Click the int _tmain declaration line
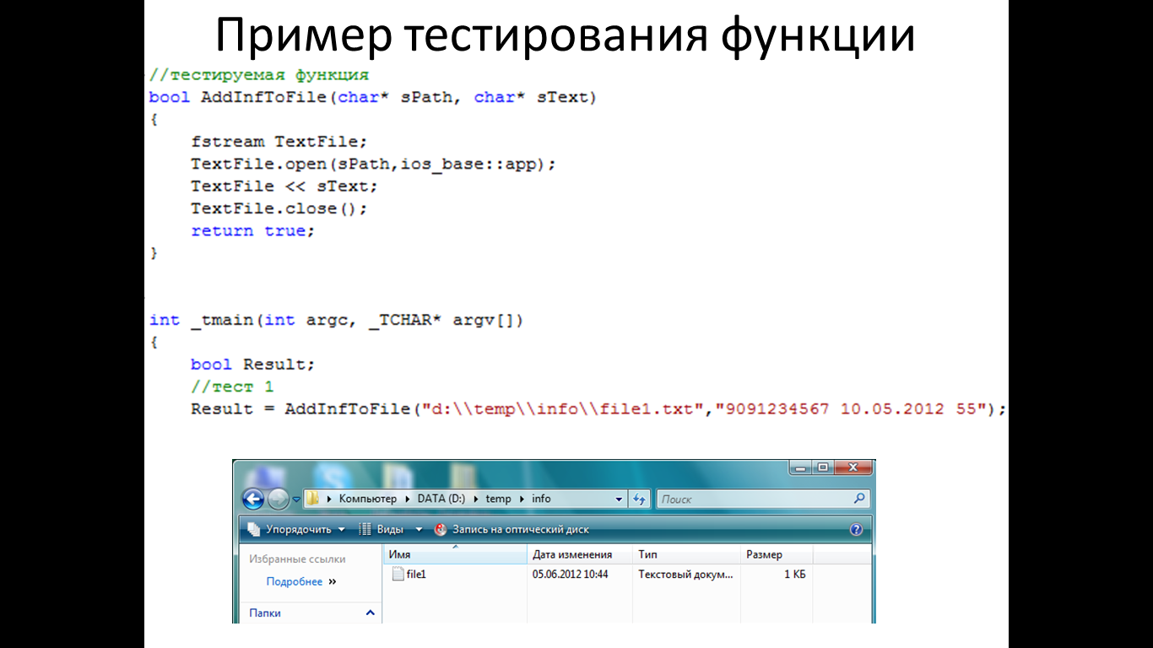Viewport: 1153px width, 648px height. point(337,321)
